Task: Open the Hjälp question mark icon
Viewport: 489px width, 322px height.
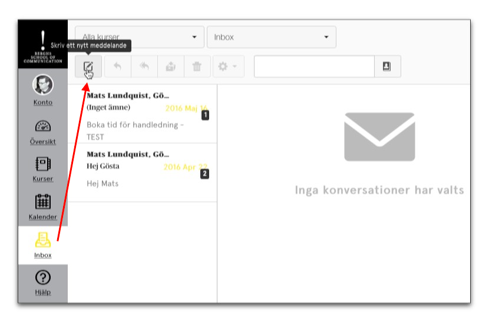Action: pyautogui.click(x=43, y=277)
